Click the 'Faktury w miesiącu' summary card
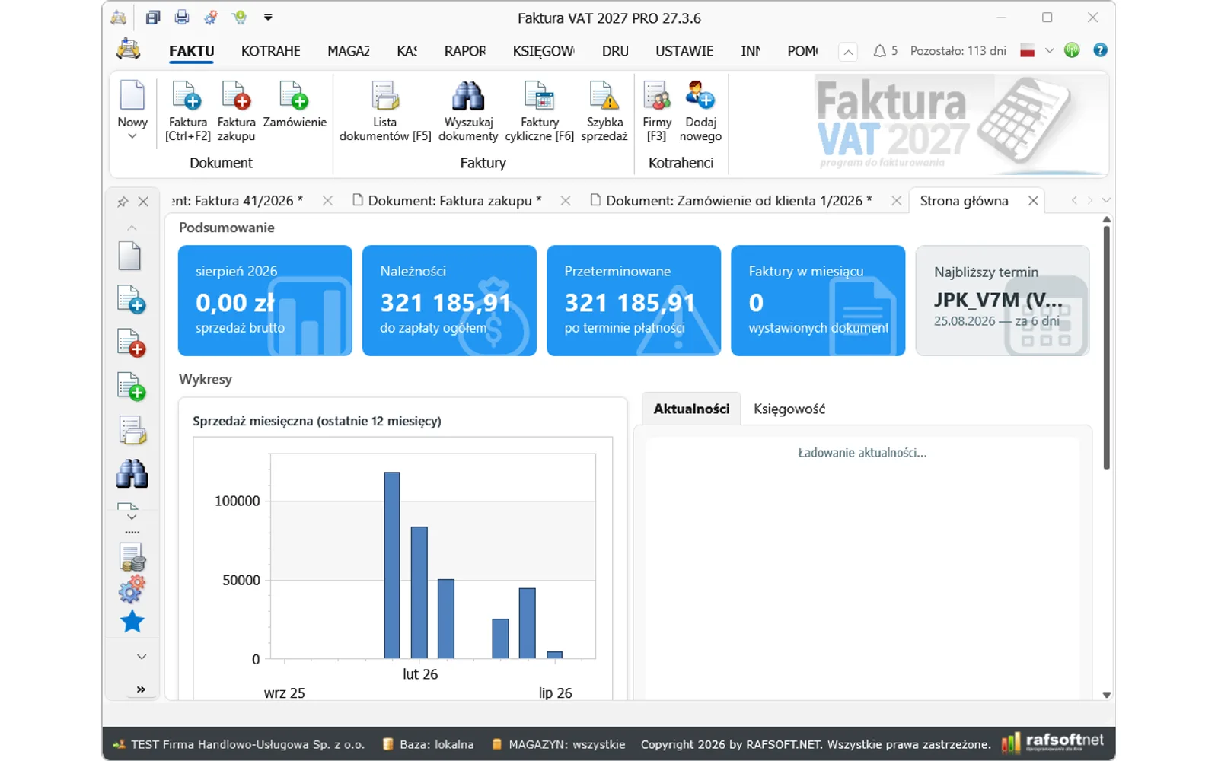This screenshot has height=761, width=1218. [818, 301]
